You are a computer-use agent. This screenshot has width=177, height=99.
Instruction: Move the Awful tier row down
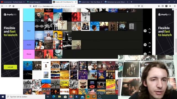pos(150,46)
